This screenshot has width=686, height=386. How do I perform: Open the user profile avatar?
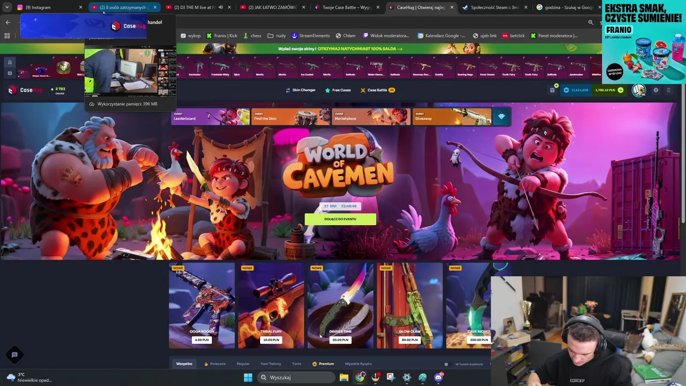pyautogui.click(x=638, y=90)
